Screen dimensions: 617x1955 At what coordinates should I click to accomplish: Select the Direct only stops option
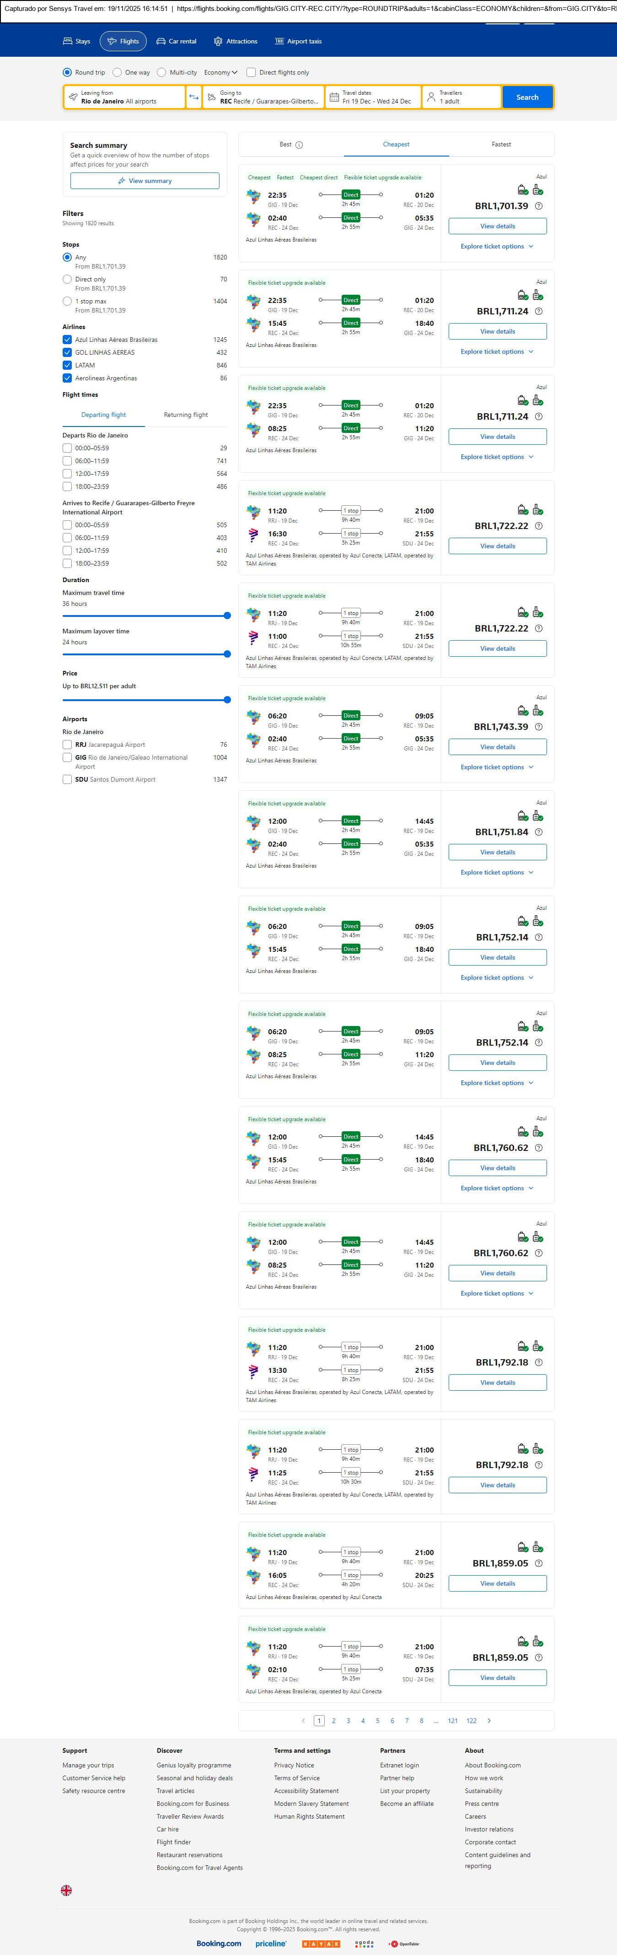coord(68,280)
